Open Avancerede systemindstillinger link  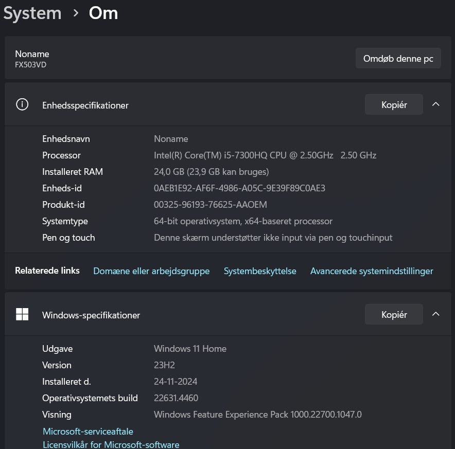pos(372,271)
